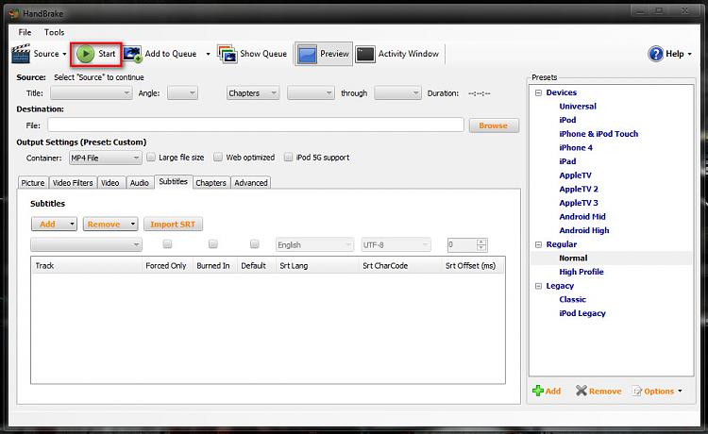Click the Preview screen icon
This screenshot has width=708, height=434.
(x=307, y=54)
